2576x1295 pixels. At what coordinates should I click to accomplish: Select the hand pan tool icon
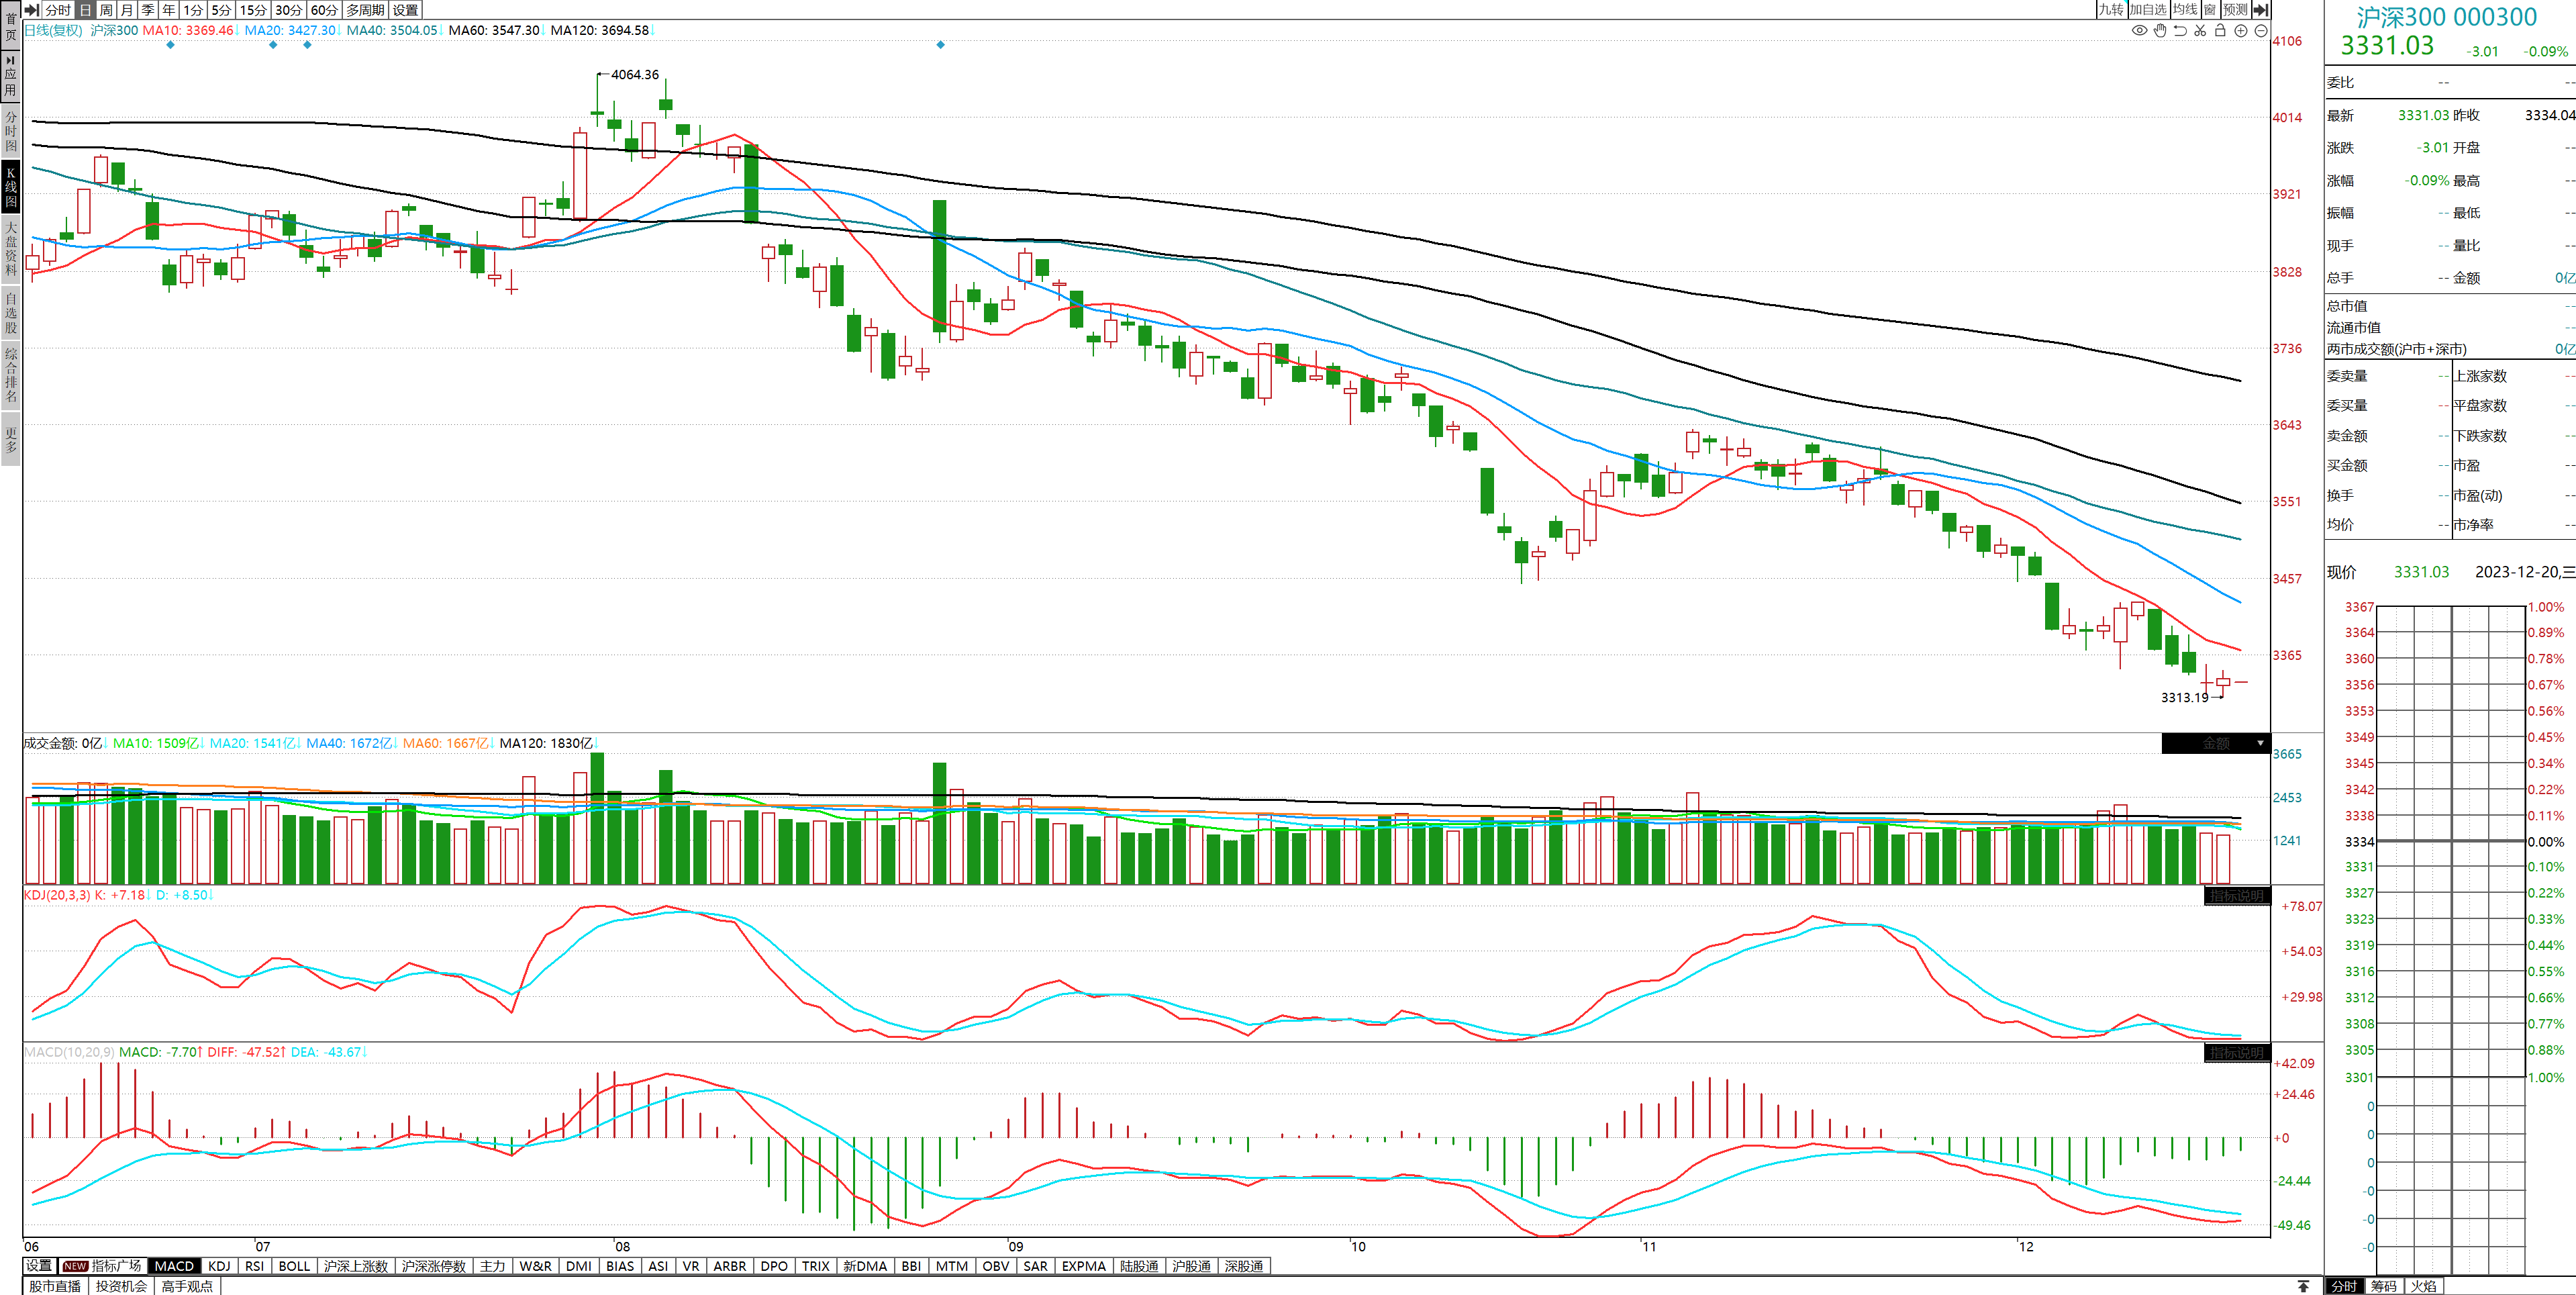2160,31
